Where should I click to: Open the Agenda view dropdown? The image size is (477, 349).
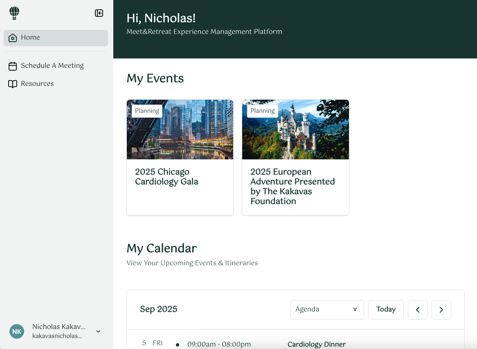tap(327, 309)
